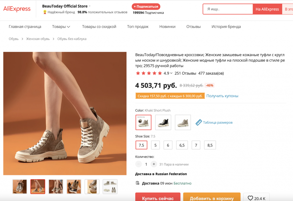Select shoe size 6
Viewport: 293px width, 201px height.
(x=168, y=145)
